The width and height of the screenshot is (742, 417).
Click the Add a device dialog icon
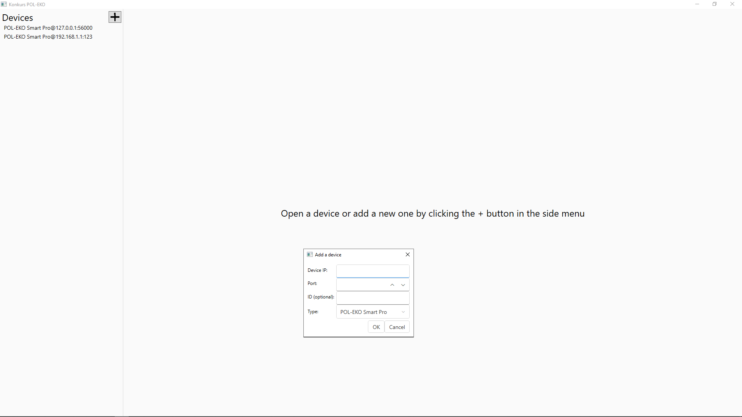pyautogui.click(x=310, y=254)
